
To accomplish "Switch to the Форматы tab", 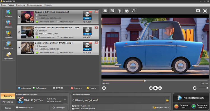I will tap(8, 96).
